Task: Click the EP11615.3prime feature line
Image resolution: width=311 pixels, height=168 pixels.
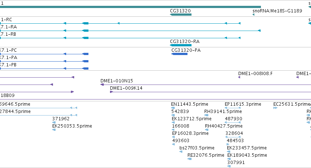Action: point(232,108)
